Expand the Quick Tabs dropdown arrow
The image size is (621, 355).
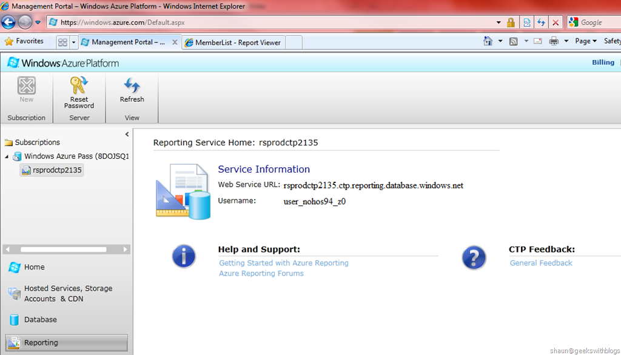[73, 42]
